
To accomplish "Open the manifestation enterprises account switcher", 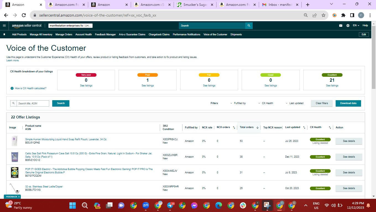I will click(70, 26).
